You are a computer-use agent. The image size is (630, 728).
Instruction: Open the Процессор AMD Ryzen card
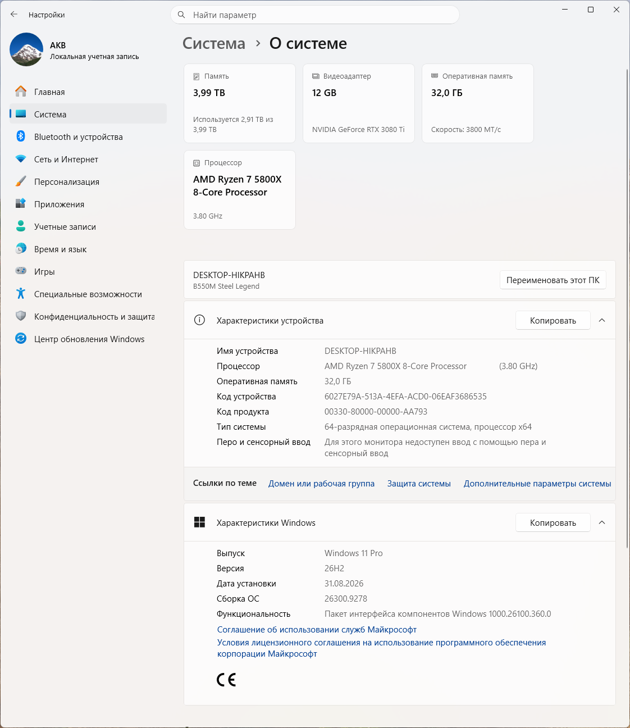coord(240,190)
